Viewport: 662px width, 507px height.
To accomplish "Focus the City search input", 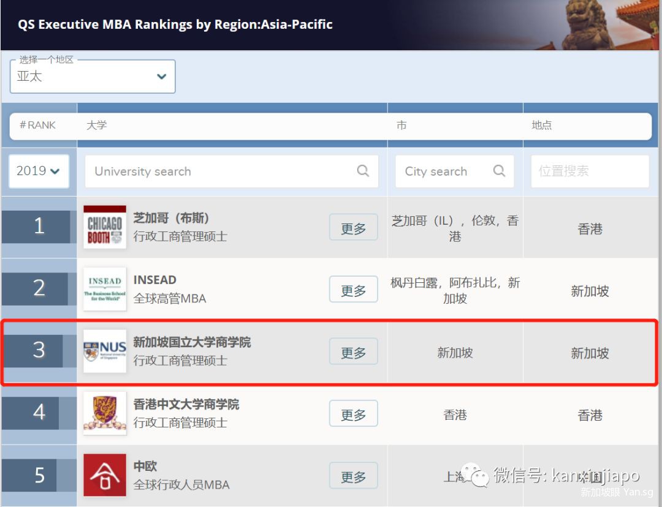I will coord(444,171).
